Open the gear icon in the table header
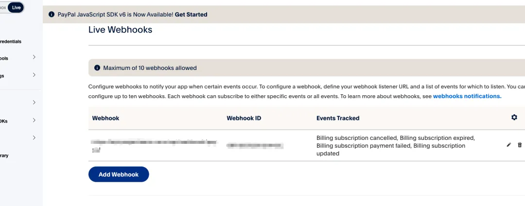 coord(514,118)
